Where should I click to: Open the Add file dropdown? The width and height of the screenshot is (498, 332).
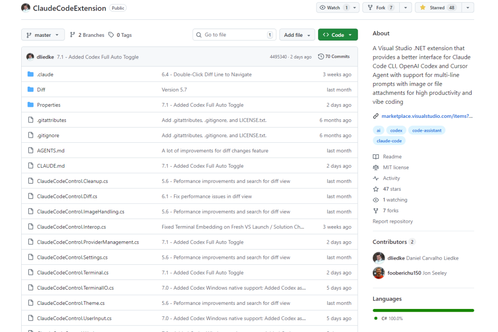pos(297,35)
